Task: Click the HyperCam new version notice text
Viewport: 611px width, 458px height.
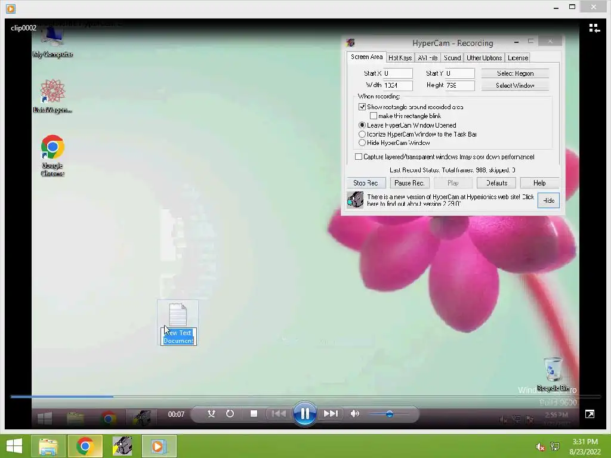Action: [x=450, y=200]
